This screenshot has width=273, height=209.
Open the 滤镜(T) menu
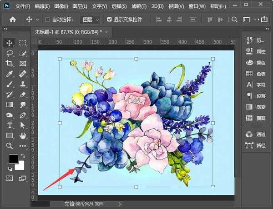click(x=140, y=7)
